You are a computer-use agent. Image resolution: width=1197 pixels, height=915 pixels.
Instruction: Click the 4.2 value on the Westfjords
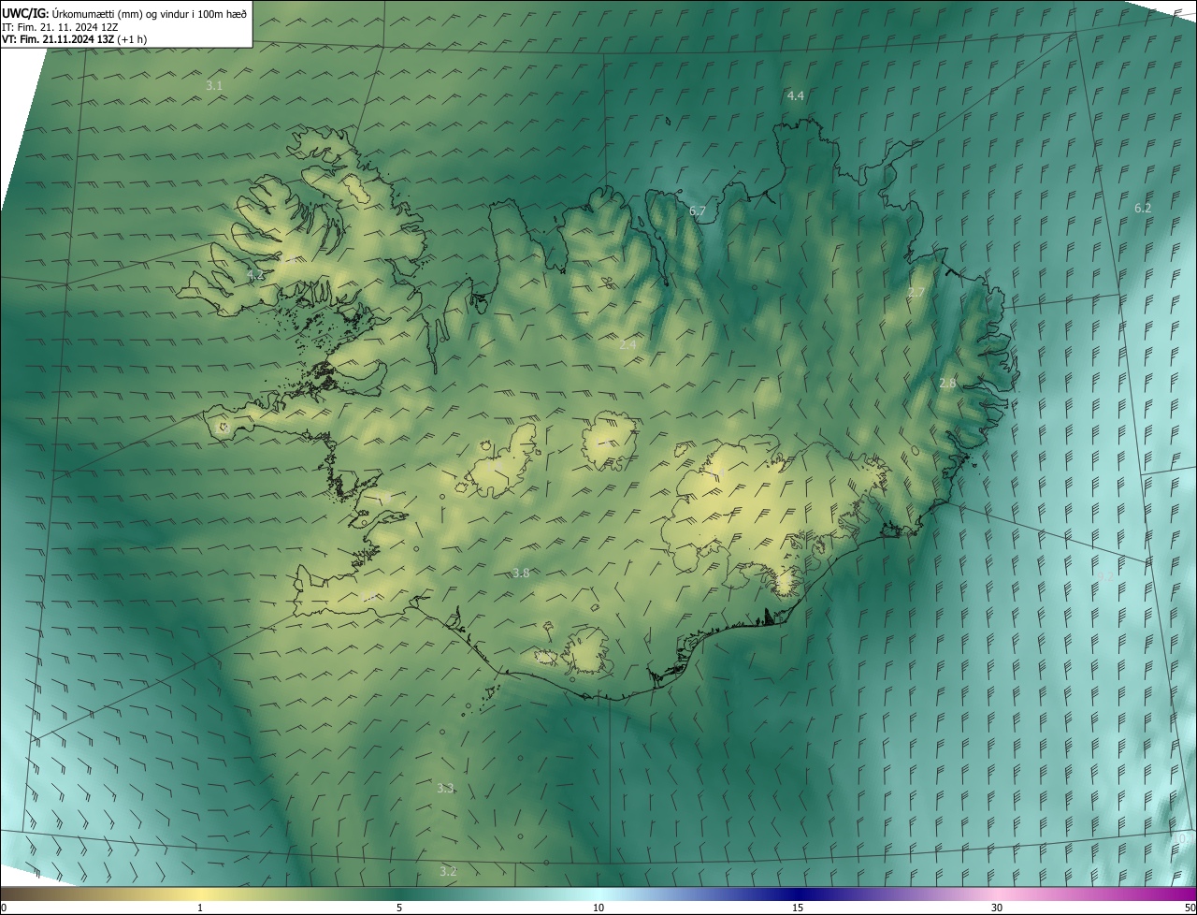pos(256,276)
